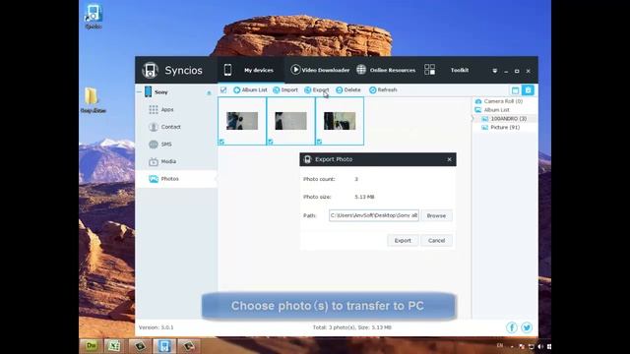The image size is (630, 354).
Task: Click the Syncios desktop shortcut icon
Action: pyautogui.click(x=94, y=17)
